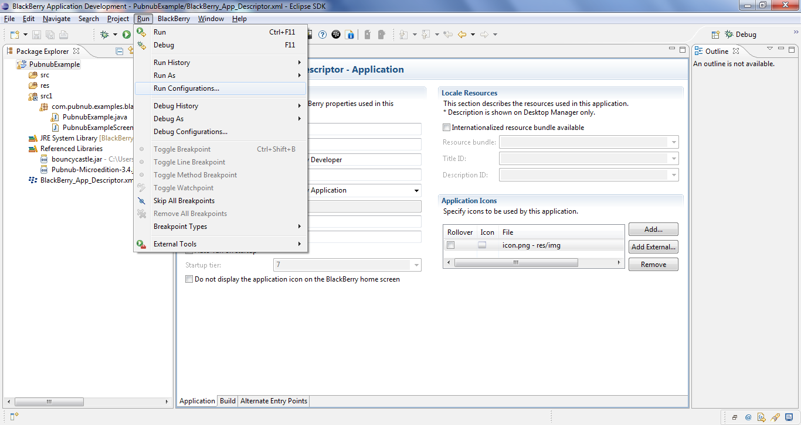Screen dimensions: 801x425
Task: Open Breakpoint Types submenu
Action: coord(220,227)
